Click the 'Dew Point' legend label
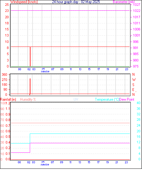142x170 pixels. coord(127,99)
